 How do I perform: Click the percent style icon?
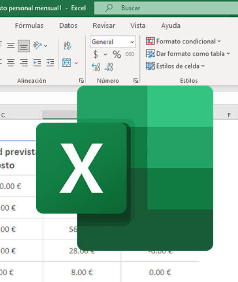pos(117,54)
